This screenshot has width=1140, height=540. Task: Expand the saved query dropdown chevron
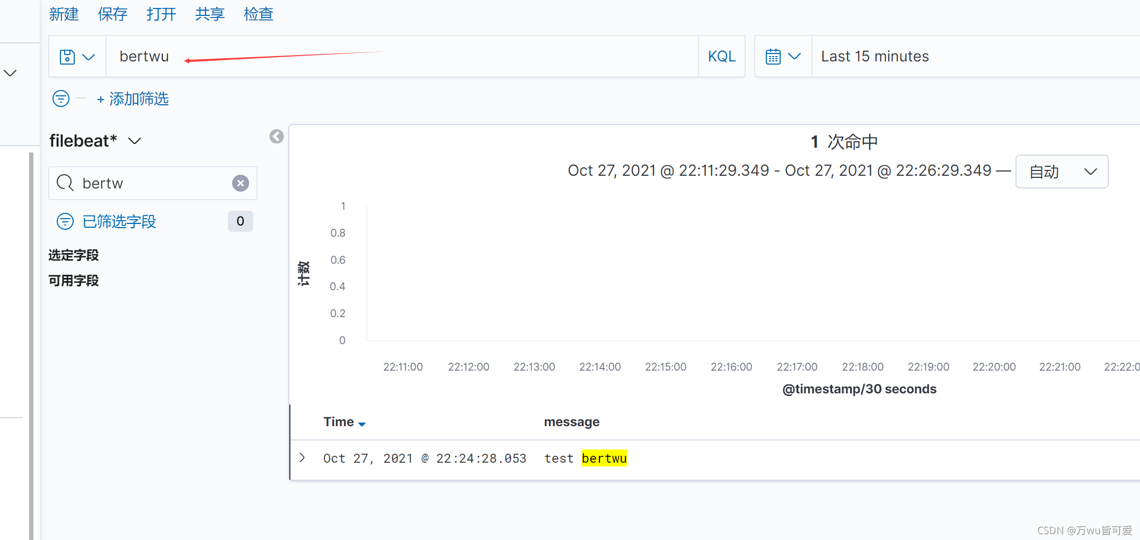89,57
